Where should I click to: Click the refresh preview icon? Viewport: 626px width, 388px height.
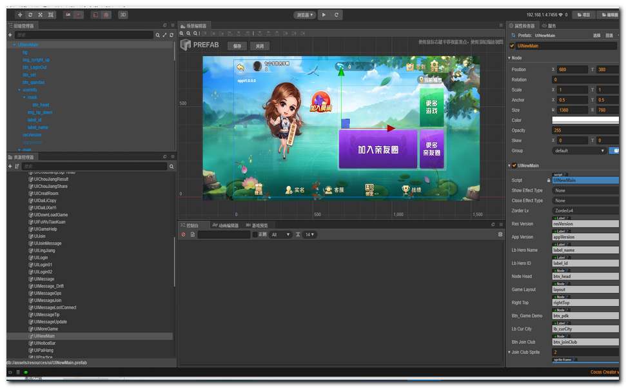[x=337, y=14]
